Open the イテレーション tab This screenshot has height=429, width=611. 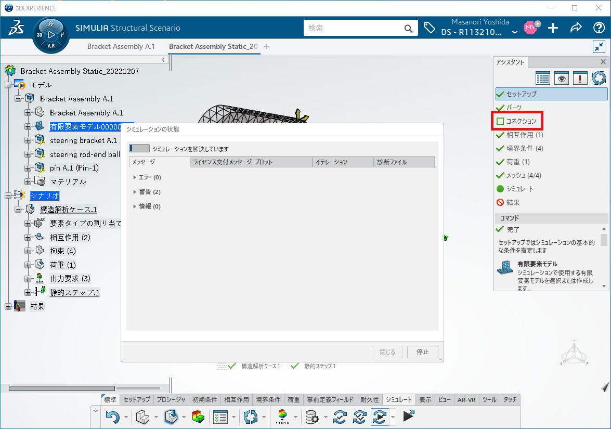[x=343, y=162]
